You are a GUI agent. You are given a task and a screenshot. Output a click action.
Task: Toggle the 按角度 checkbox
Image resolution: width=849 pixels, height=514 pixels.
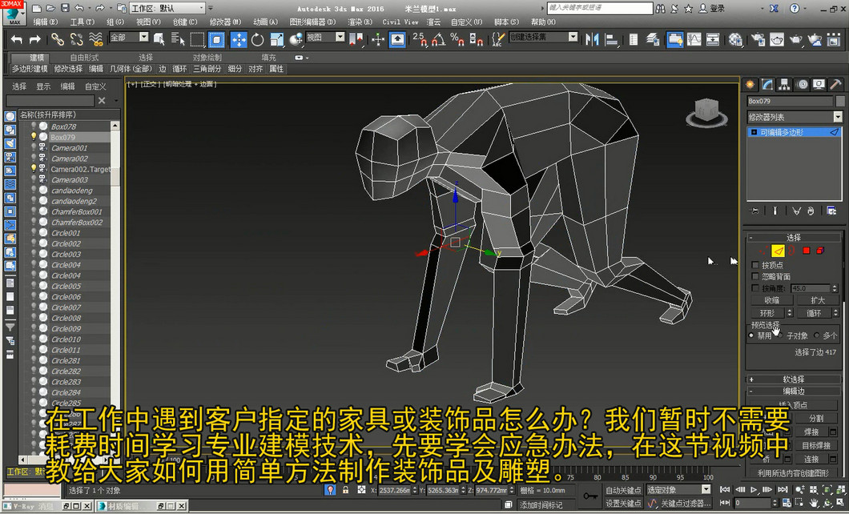755,288
